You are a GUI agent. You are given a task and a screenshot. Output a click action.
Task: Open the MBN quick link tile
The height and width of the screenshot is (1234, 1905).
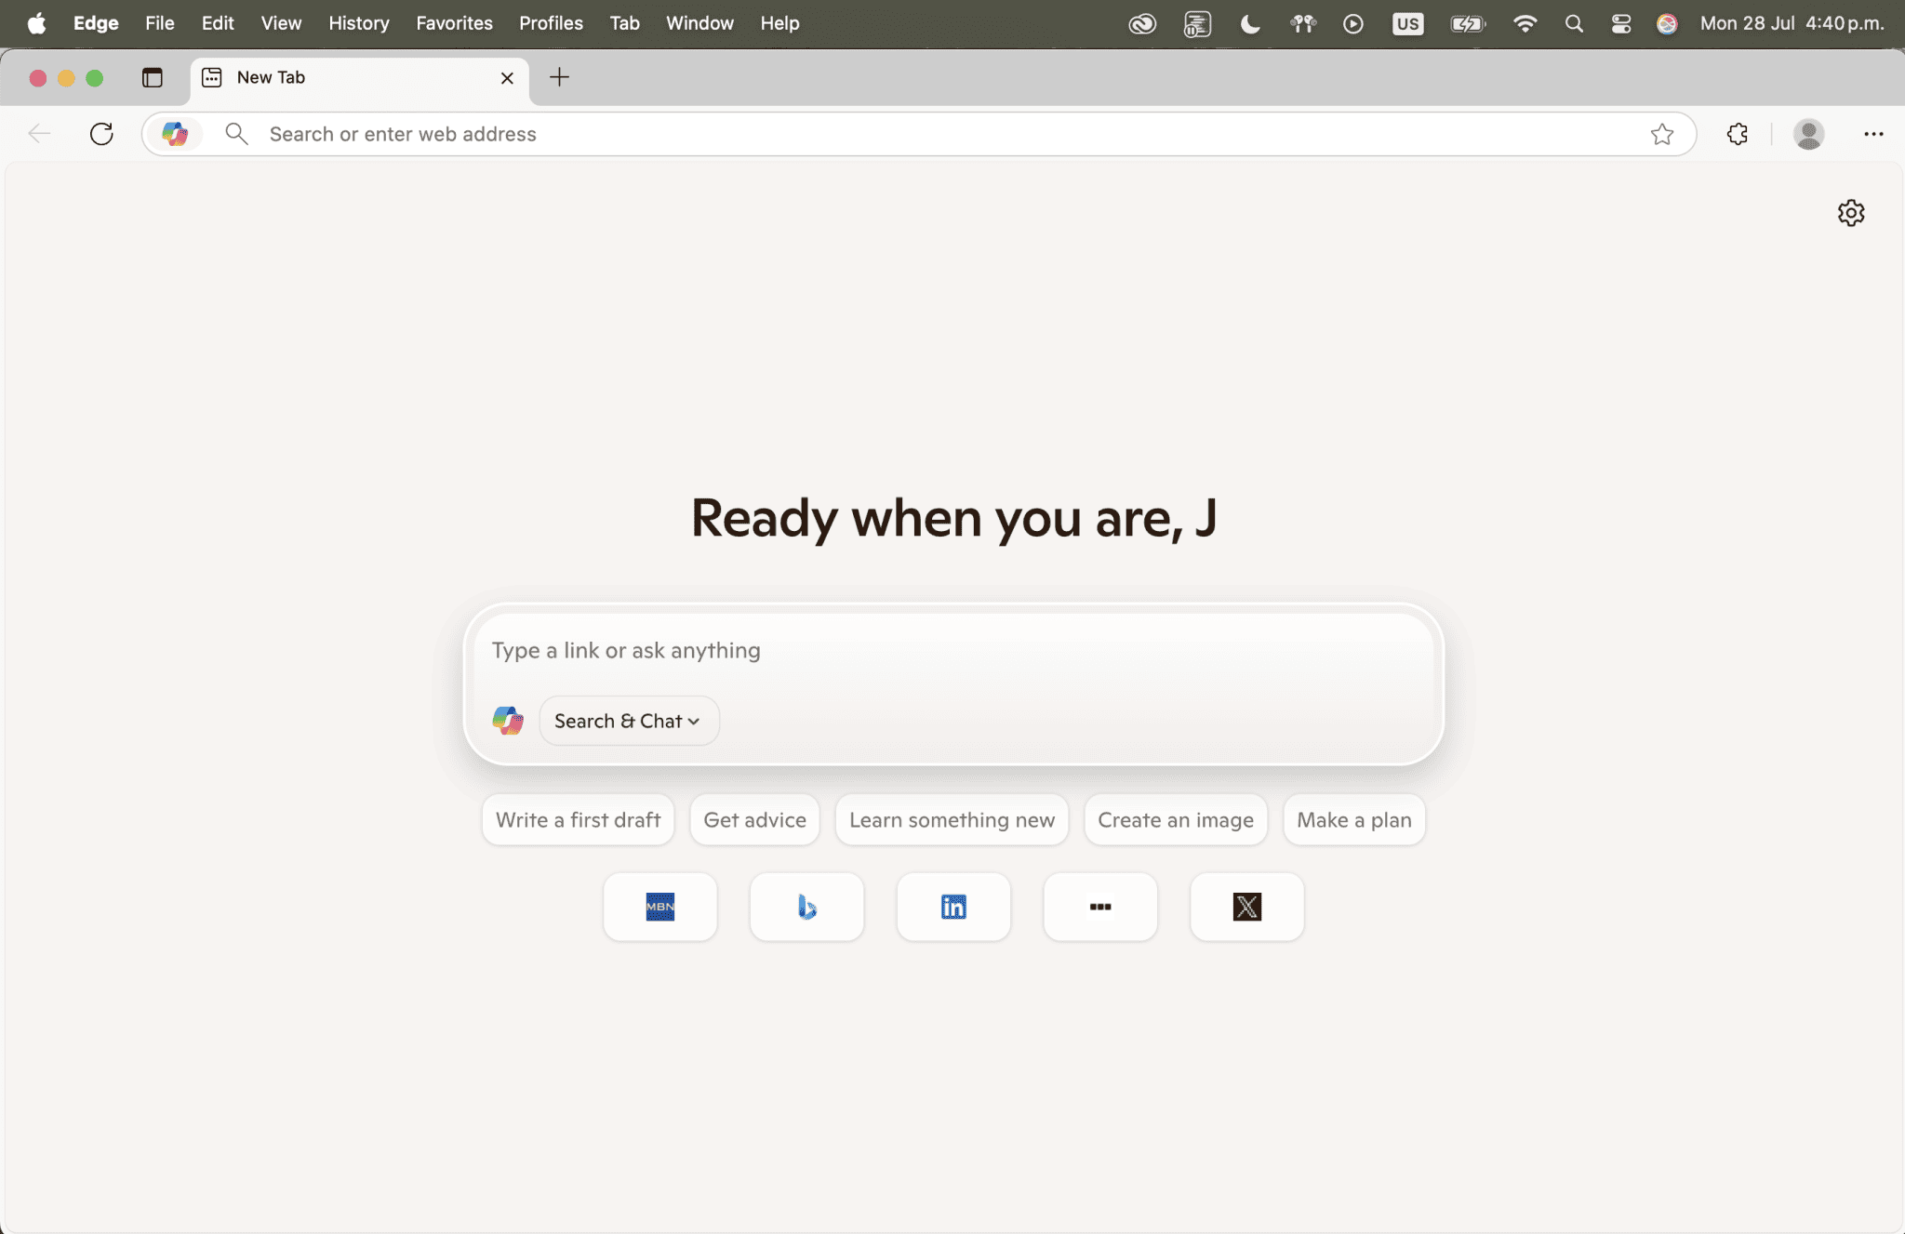click(659, 907)
